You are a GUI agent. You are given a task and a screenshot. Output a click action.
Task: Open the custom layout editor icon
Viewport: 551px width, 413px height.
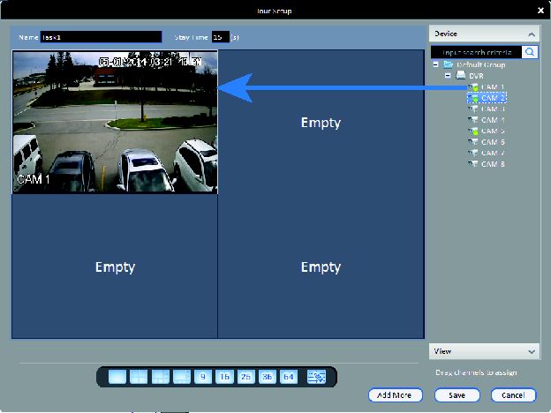coord(316,377)
